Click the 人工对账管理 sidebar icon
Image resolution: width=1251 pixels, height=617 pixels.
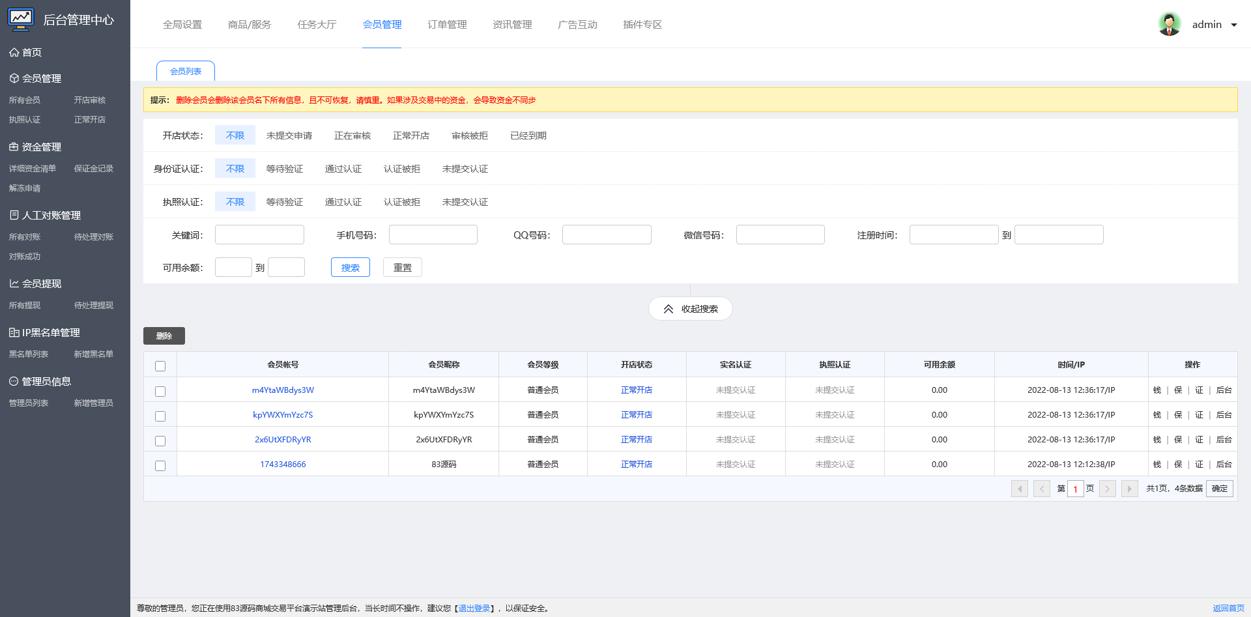click(x=14, y=215)
